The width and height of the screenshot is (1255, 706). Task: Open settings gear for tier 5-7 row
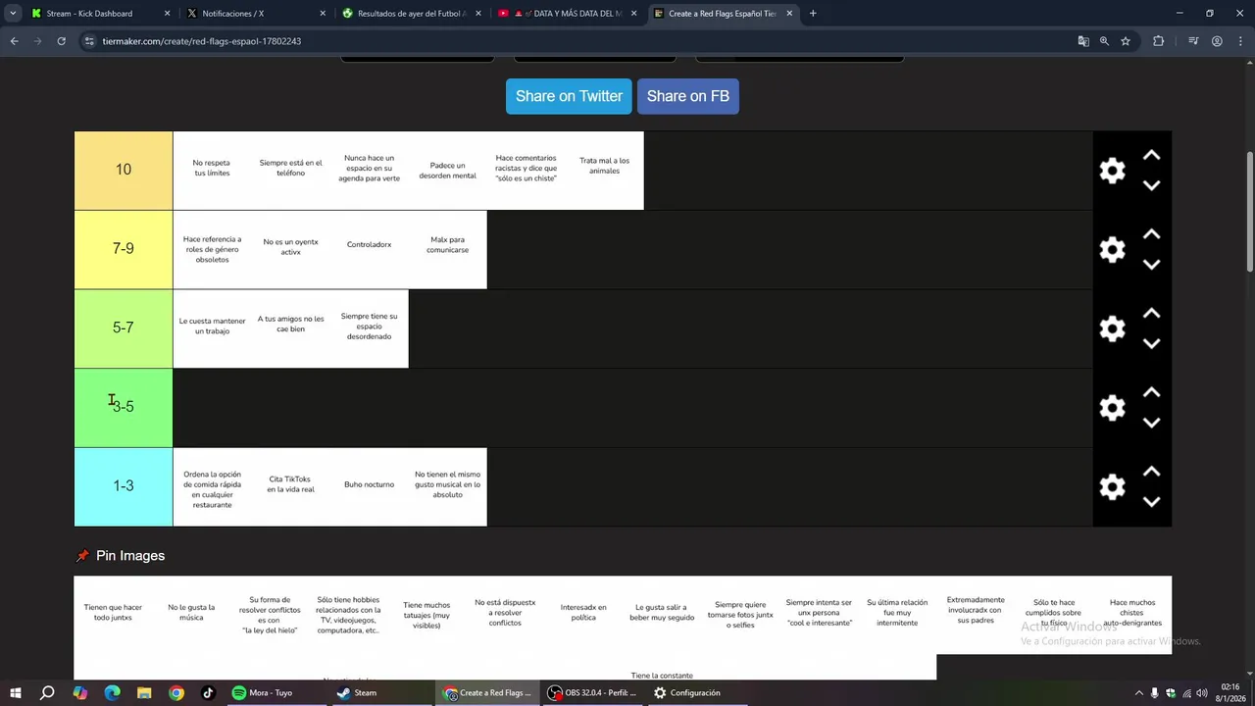(1112, 328)
